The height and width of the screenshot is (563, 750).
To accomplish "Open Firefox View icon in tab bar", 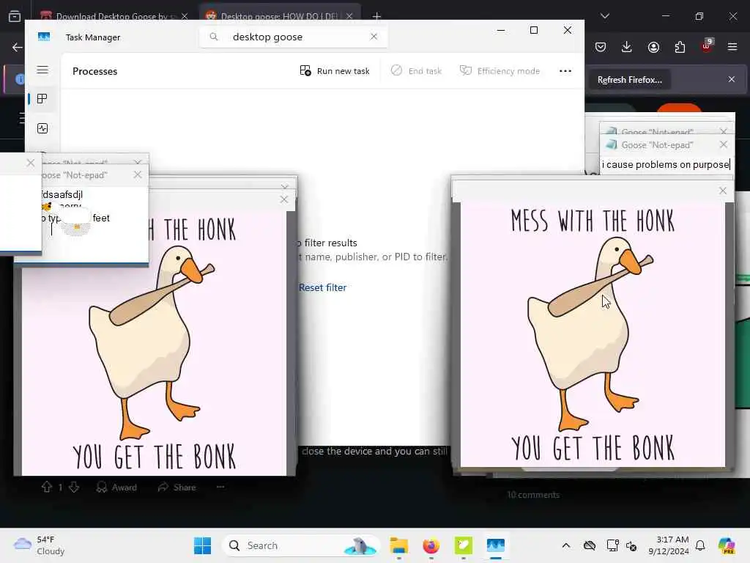I will tap(15, 16).
